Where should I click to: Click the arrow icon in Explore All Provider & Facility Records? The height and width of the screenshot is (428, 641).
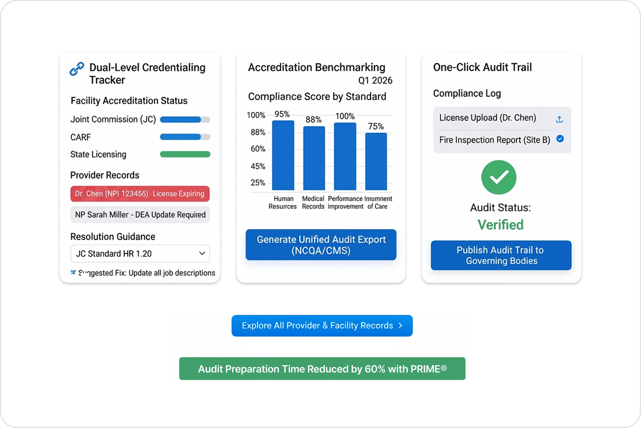400,325
